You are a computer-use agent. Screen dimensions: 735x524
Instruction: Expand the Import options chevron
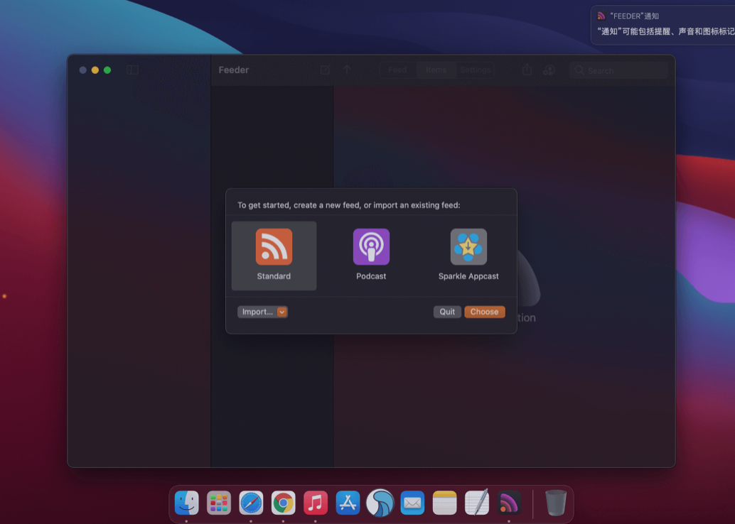(x=281, y=312)
